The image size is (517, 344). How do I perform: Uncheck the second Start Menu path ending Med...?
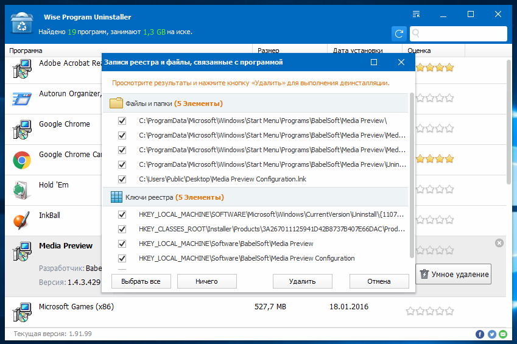pyautogui.click(x=122, y=135)
